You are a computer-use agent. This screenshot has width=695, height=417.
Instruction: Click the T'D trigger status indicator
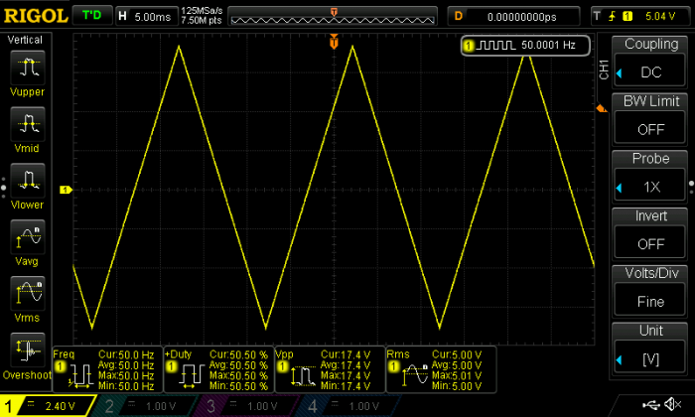(92, 16)
